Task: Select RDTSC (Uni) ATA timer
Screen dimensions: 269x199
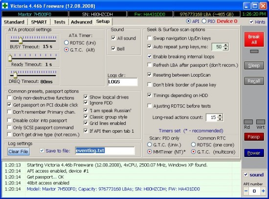Action: pos(66,42)
